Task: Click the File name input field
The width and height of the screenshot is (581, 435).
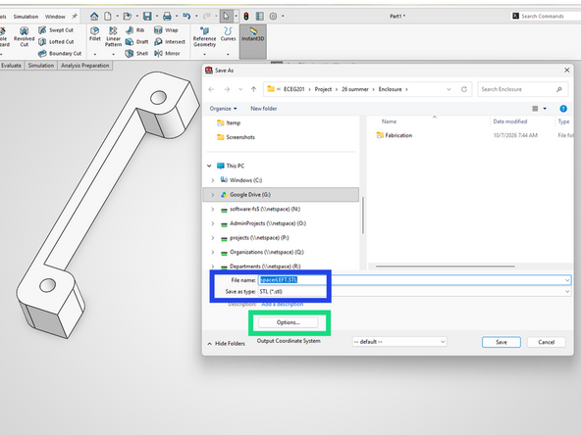Action: [414, 280]
